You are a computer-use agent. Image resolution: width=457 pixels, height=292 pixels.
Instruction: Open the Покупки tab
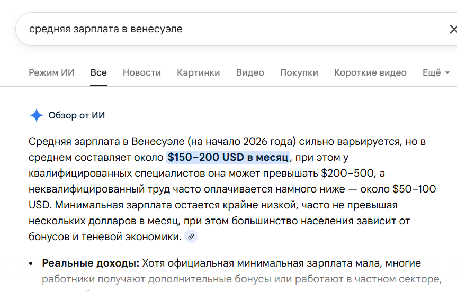299,72
